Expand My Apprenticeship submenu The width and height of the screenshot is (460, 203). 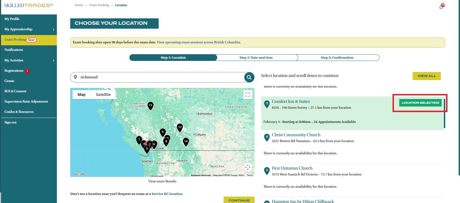pyautogui.click(x=53, y=29)
